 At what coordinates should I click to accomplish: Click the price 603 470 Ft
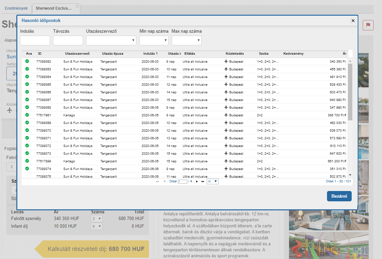tap(338, 92)
